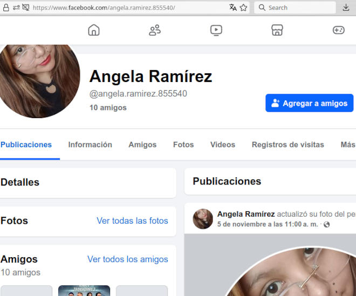Click the Angela Ramírez profile name heading
The image size is (356, 296).
coord(150,77)
